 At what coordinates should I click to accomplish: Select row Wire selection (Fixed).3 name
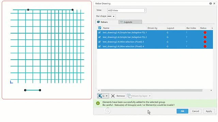tap(123, 42)
